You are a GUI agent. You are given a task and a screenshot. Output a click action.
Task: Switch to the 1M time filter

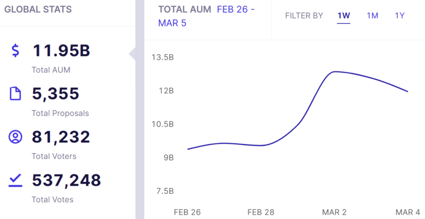click(372, 16)
